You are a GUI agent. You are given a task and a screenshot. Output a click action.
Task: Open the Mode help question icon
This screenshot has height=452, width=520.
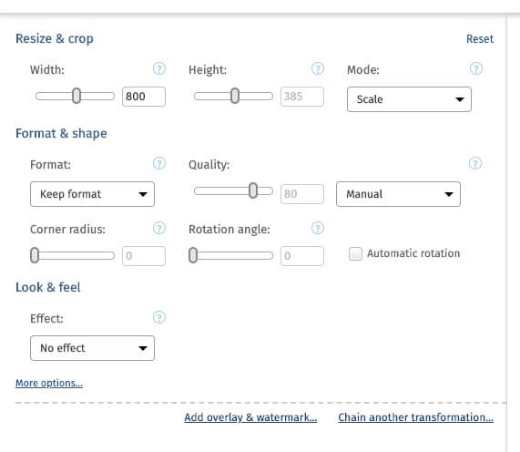(x=476, y=68)
